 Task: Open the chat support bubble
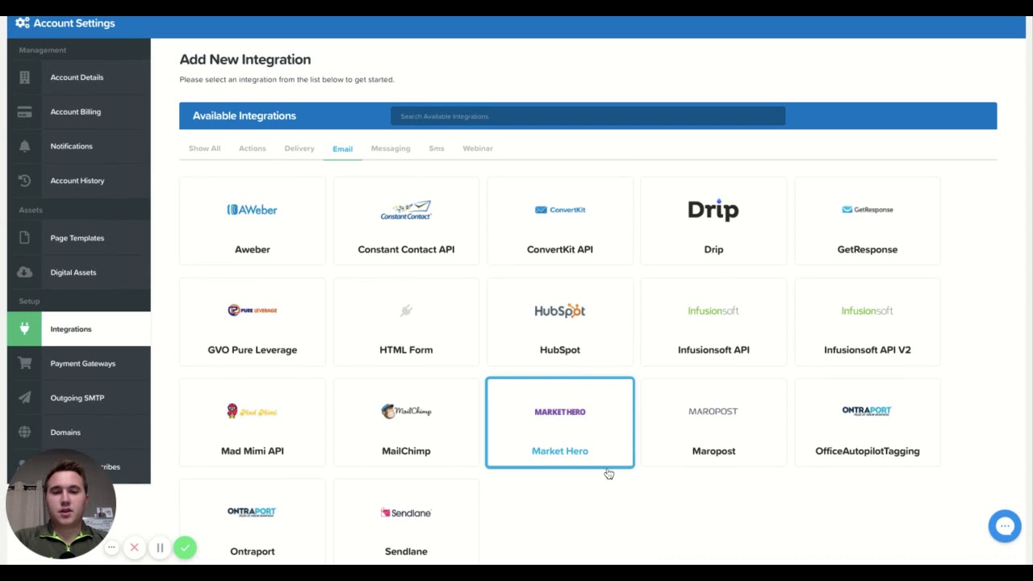coord(1005,526)
